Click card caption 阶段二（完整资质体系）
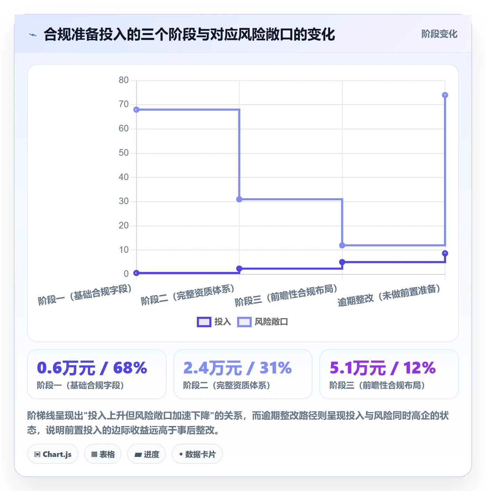This screenshot has height=491, width=486. point(227,385)
